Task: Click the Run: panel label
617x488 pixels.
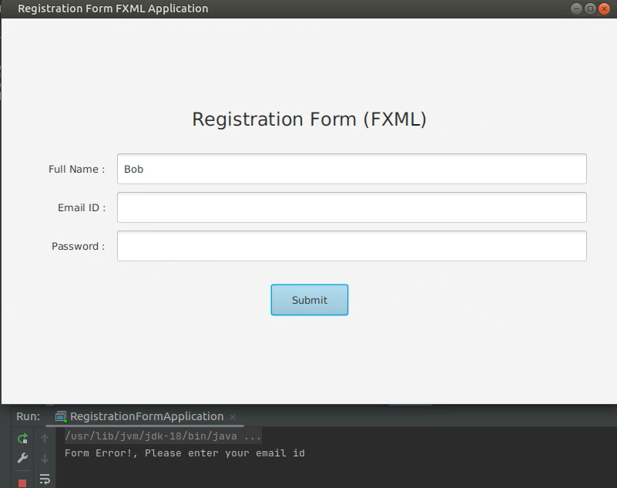Action: pos(26,416)
